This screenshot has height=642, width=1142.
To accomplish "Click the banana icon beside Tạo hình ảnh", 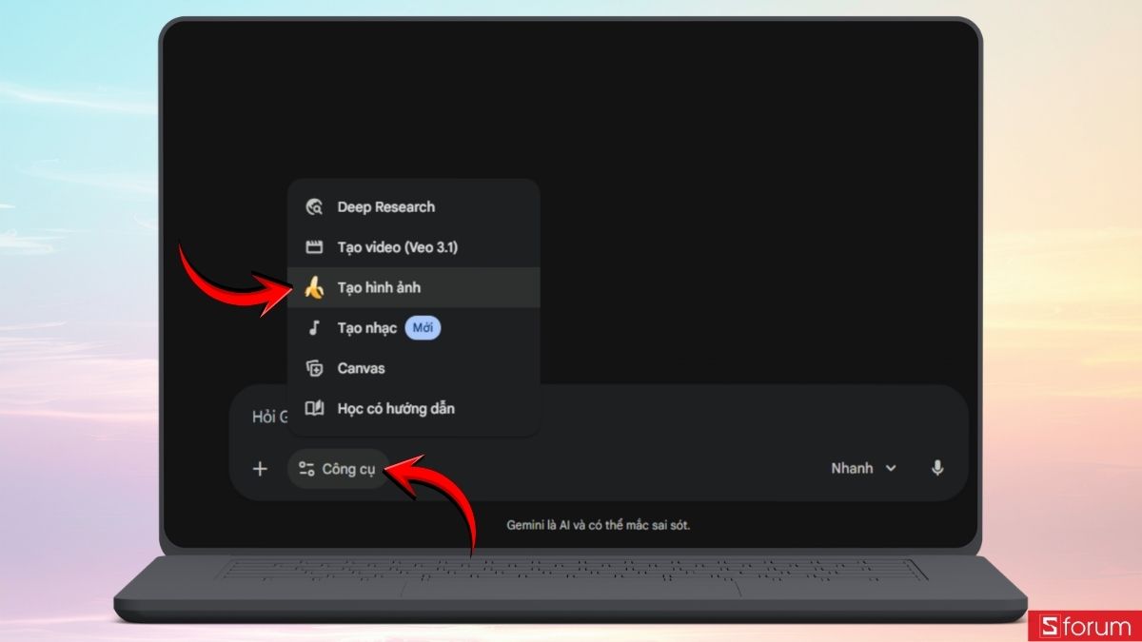I will (314, 287).
